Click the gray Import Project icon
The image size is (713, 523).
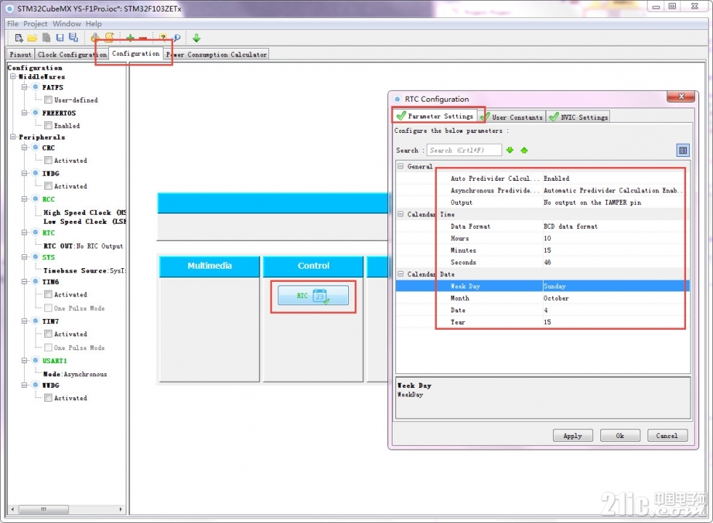pos(47,38)
